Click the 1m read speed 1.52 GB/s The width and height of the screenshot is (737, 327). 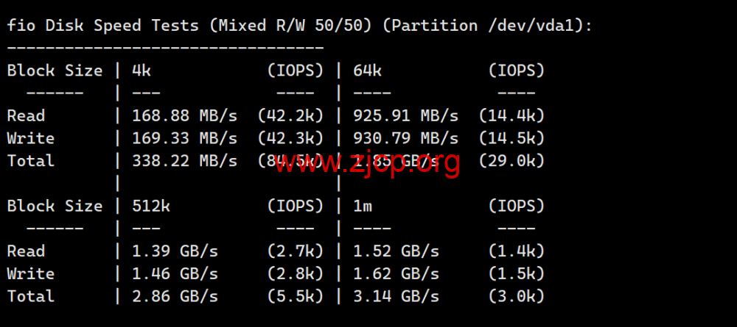(x=396, y=251)
